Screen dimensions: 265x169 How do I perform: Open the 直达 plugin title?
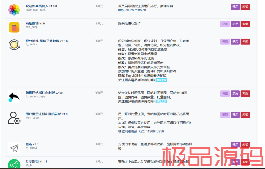coord(29,144)
